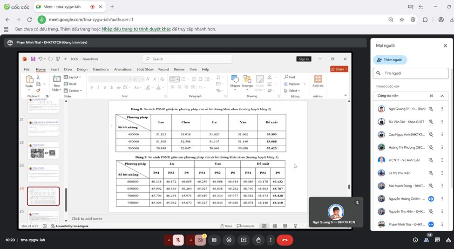
Task: Reload the page in browser
Action: point(29,20)
